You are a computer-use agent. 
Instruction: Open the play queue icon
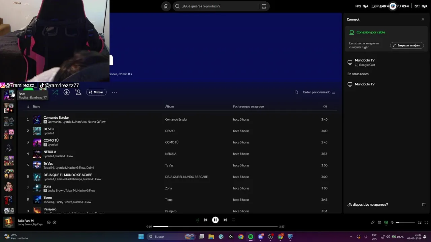pos(379,223)
